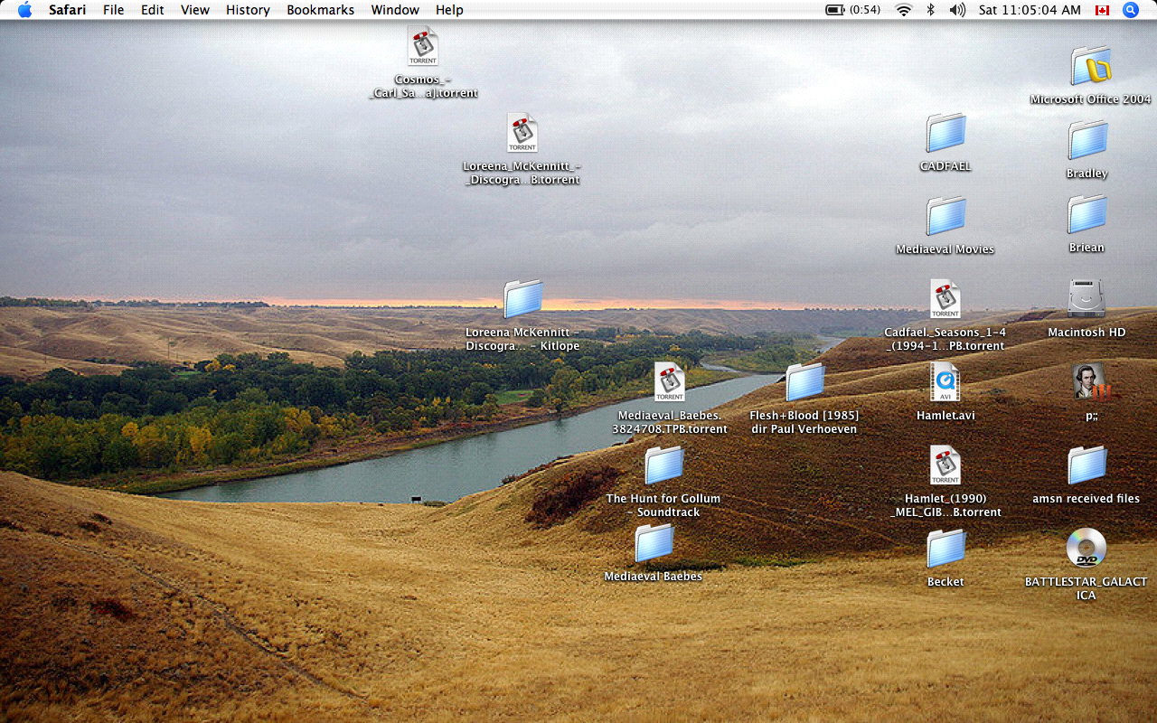This screenshot has height=723, width=1157.
Task: Select the Mediaeval Movies folder icon
Action: tap(945, 216)
